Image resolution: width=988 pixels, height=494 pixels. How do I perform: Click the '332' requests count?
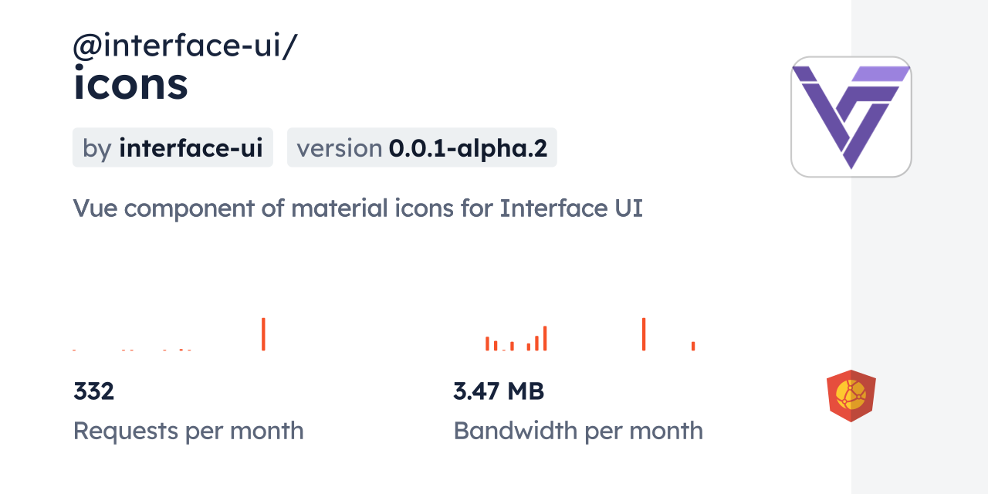tap(93, 391)
